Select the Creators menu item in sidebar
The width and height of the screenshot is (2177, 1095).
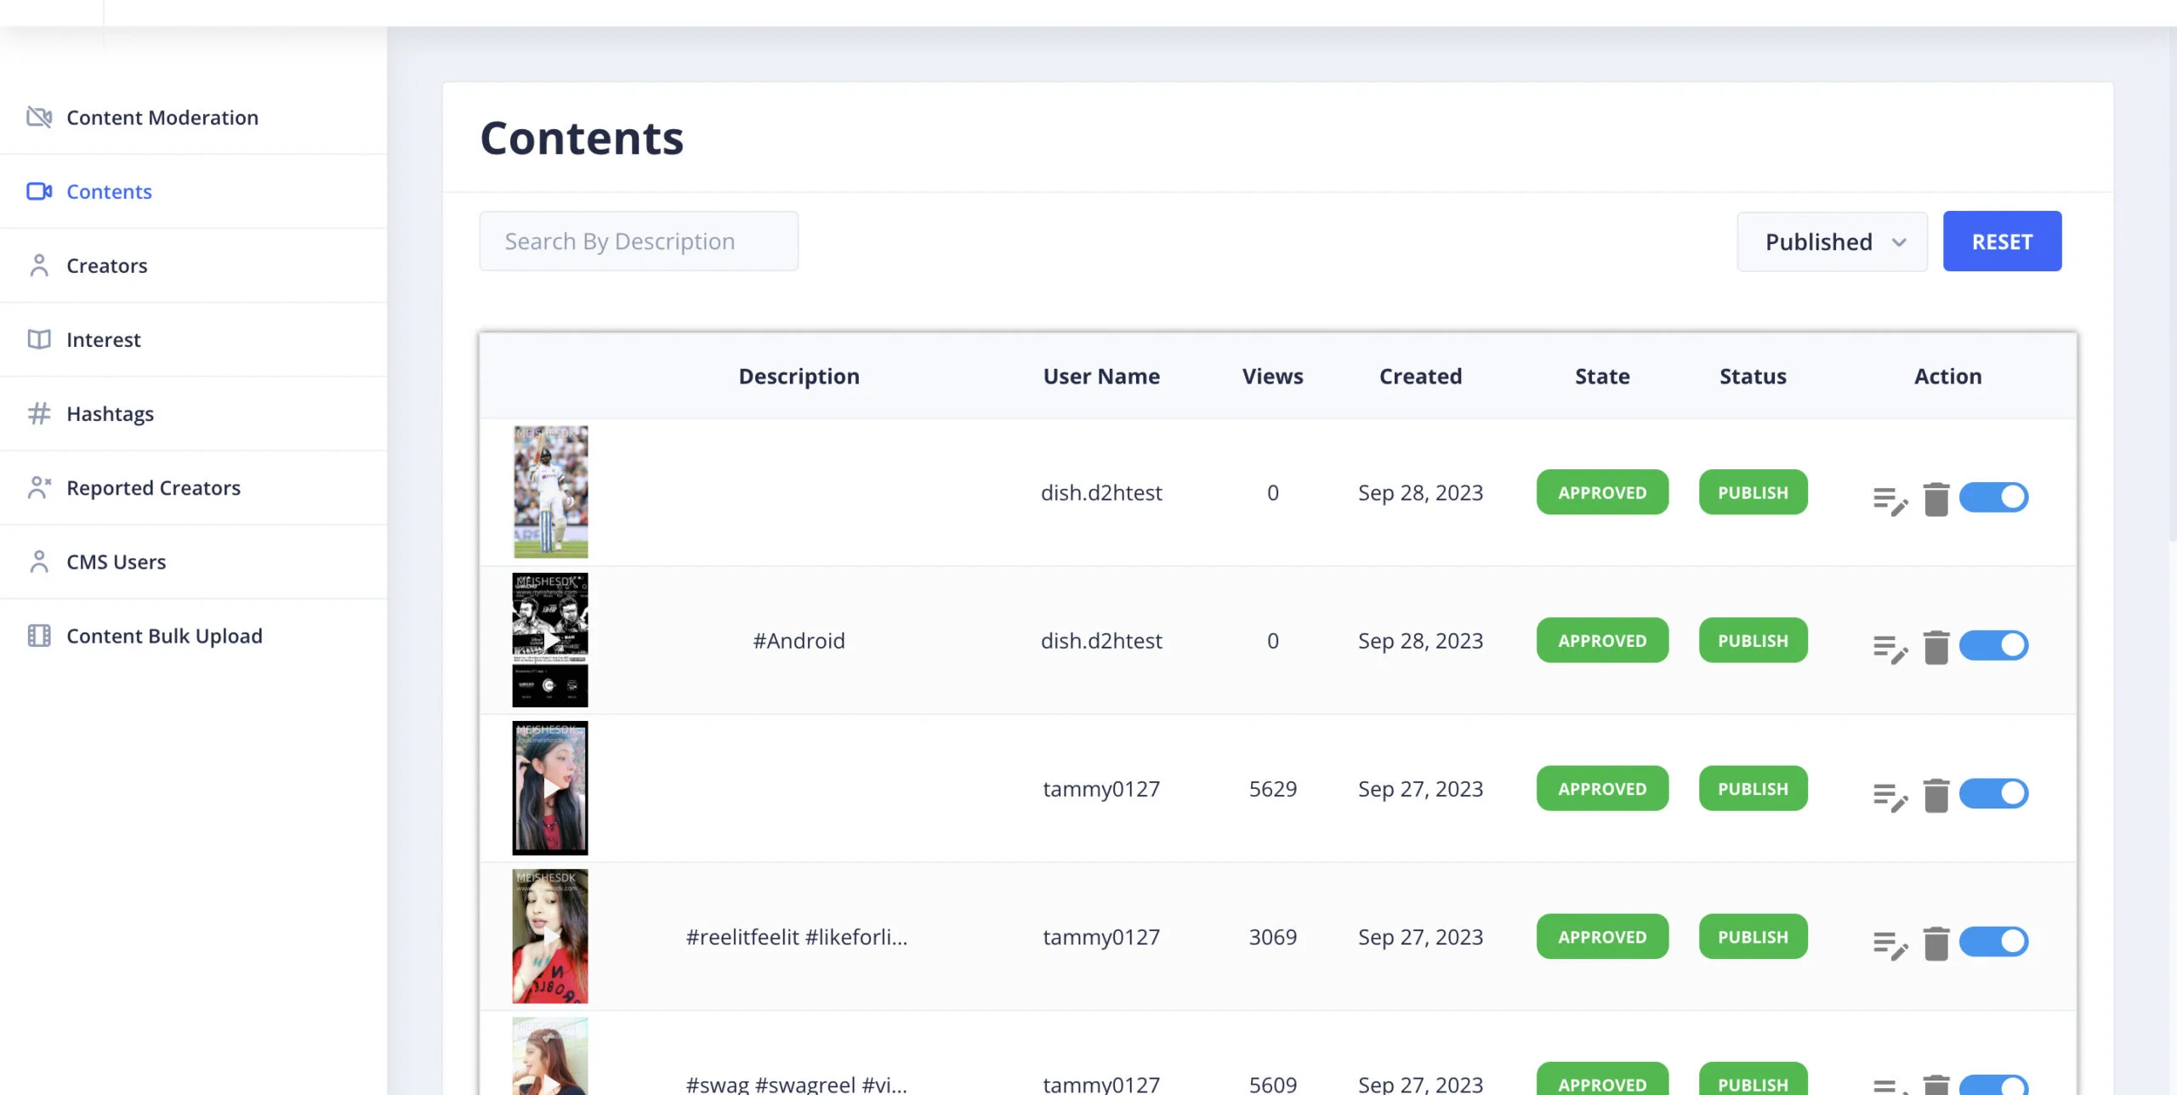tap(106, 265)
